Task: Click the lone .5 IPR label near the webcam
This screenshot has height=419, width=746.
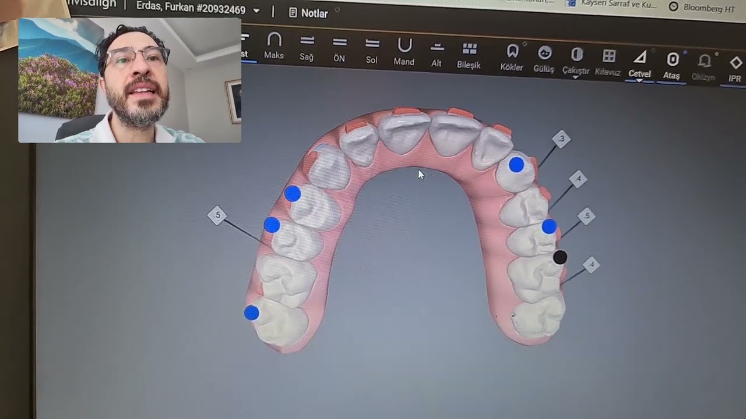Action: [x=217, y=215]
